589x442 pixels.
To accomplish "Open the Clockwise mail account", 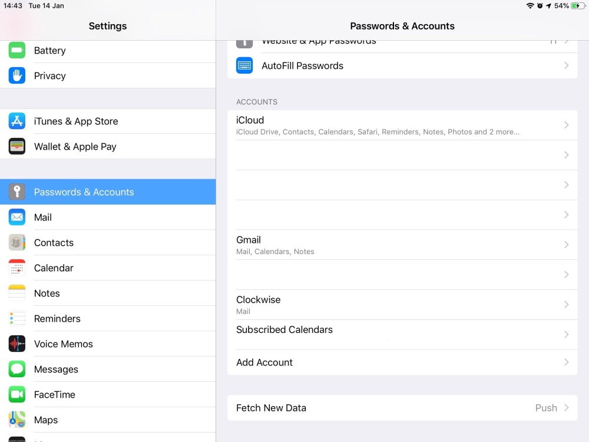I will point(402,305).
